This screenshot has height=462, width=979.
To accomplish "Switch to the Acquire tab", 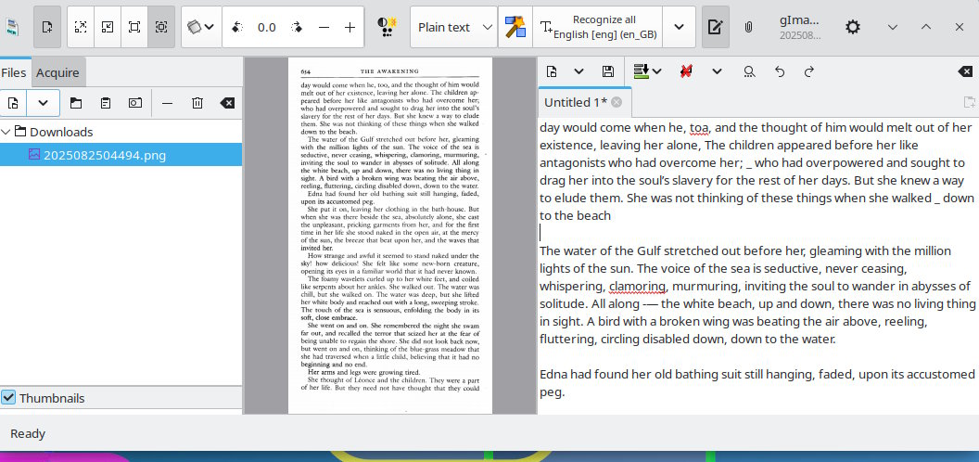I will [x=57, y=72].
